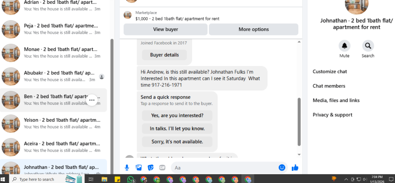Send quick response "Yes, are you interested?"
The height and width of the screenshot is (183, 395).
point(177,115)
